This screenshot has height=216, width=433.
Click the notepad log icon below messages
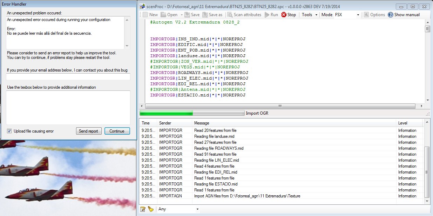(143, 209)
